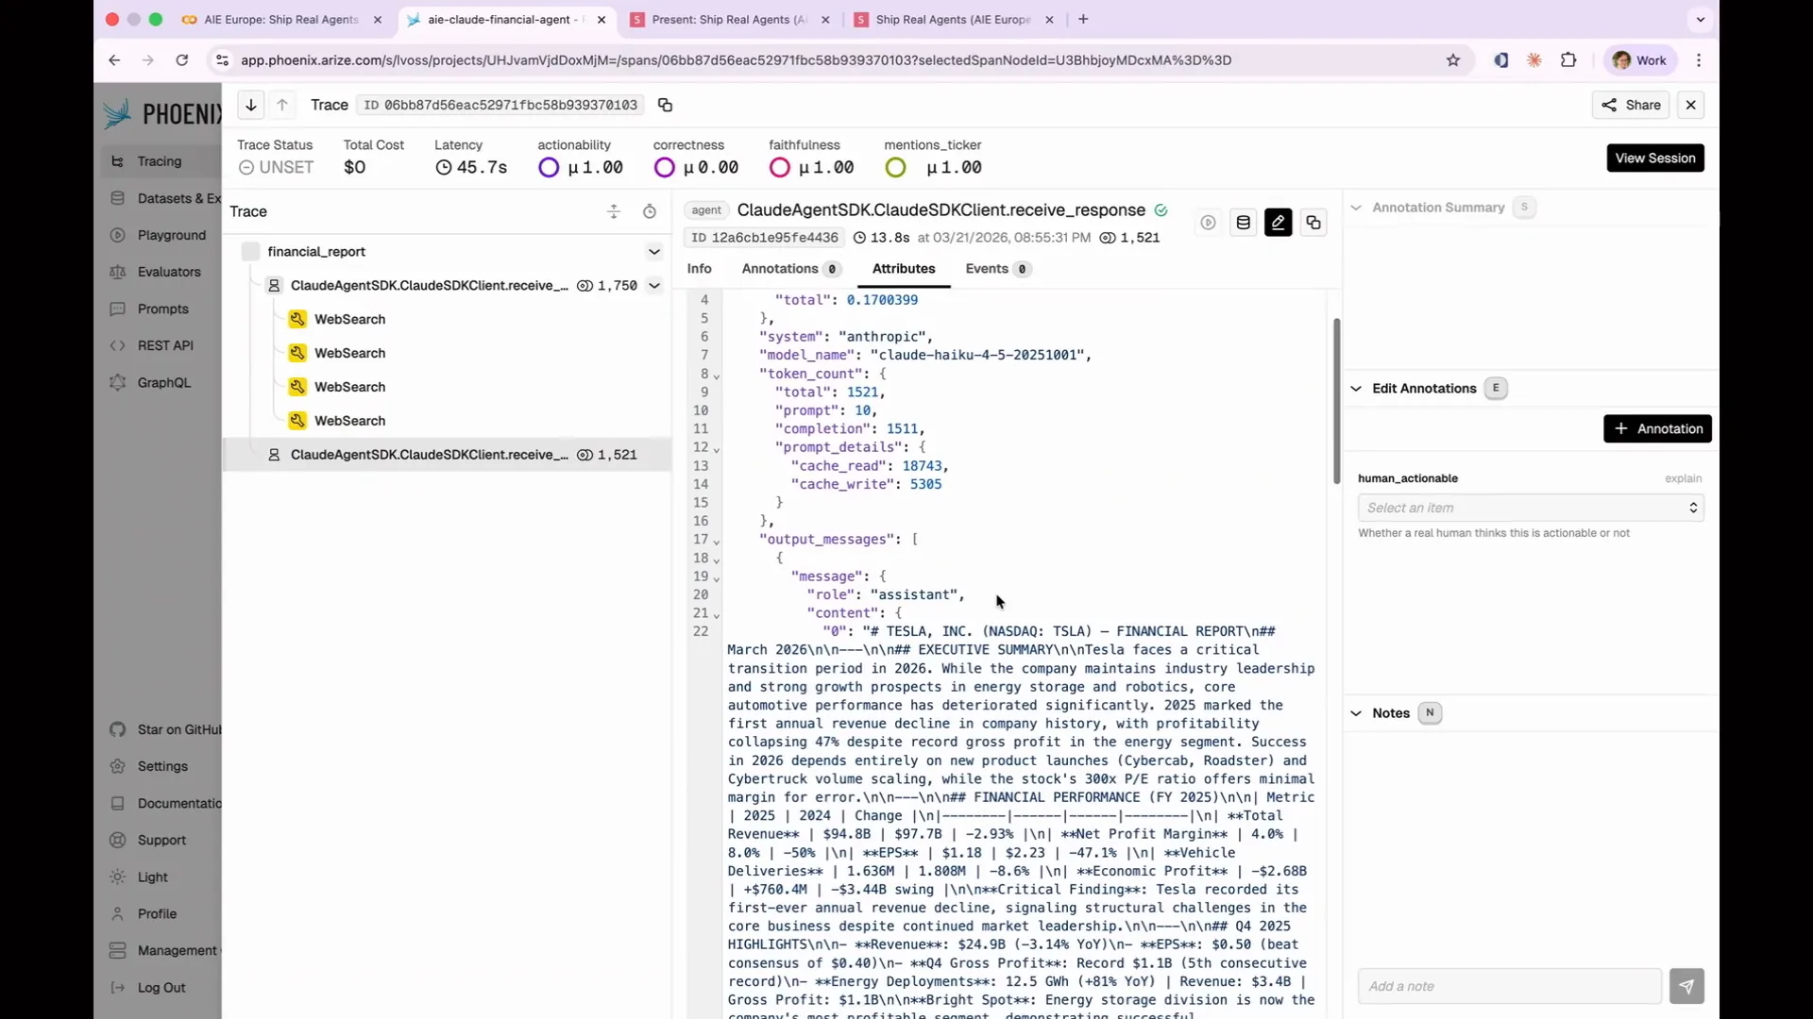The image size is (1813, 1019).
Task: Switch to the Attributes tab
Action: (x=904, y=269)
